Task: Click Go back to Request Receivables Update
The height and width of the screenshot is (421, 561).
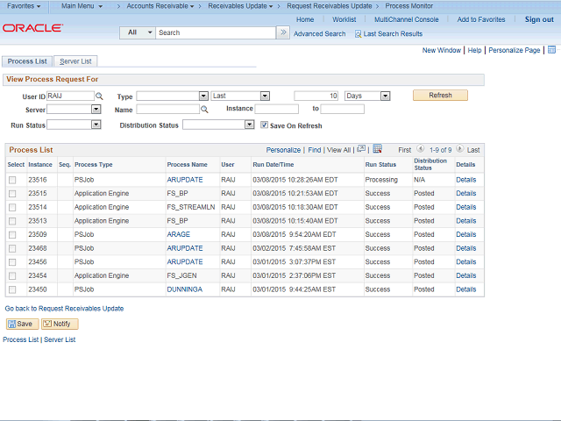Action: tap(64, 309)
